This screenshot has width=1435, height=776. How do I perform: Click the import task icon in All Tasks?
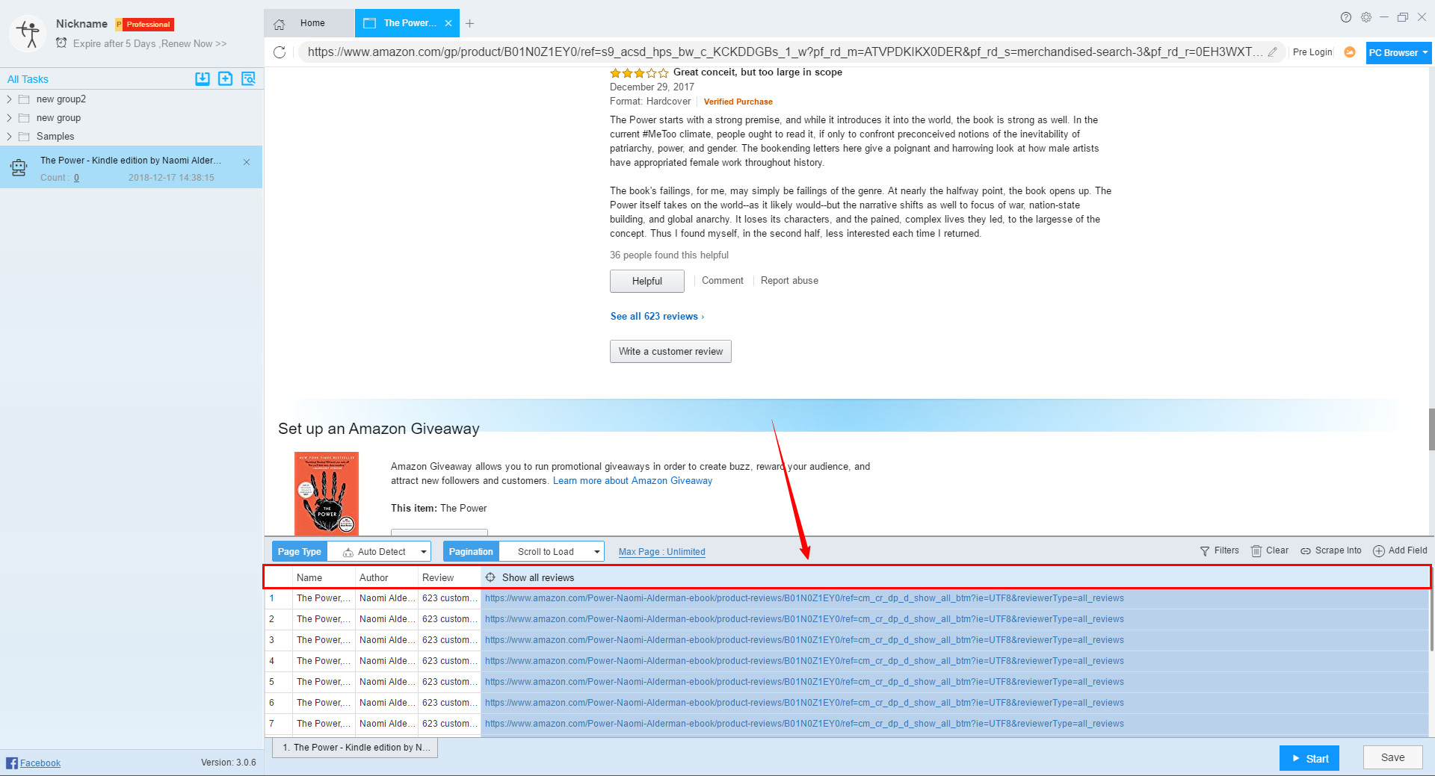coord(203,78)
